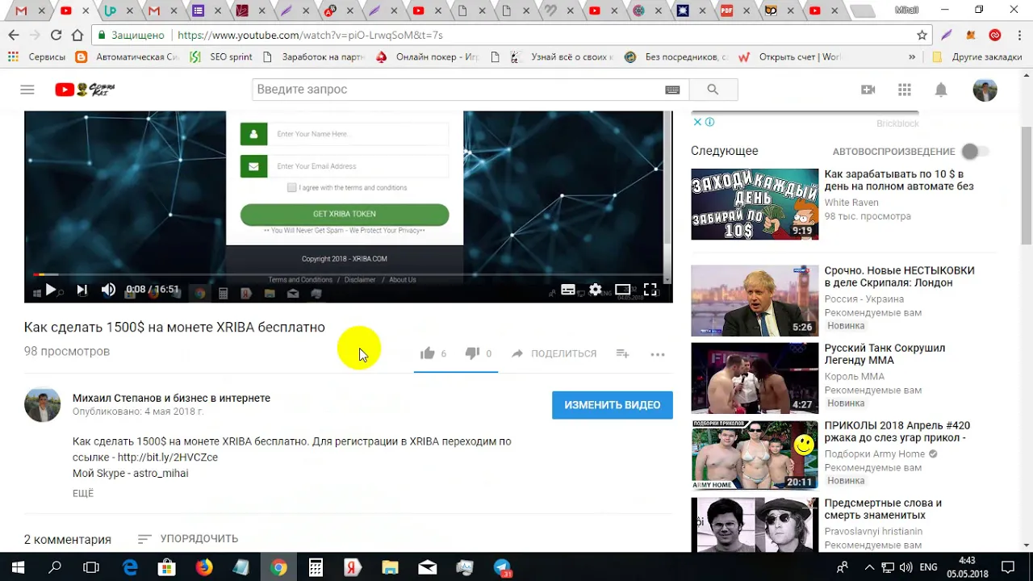The width and height of the screenshot is (1033, 581).
Task: Click the video progress bar
Action: 348,274
